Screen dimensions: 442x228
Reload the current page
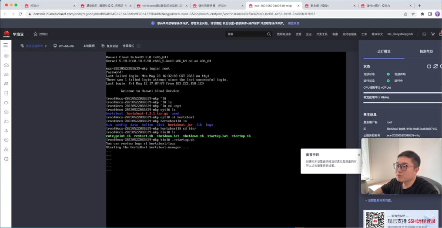pyautogui.click(x=20, y=14)
